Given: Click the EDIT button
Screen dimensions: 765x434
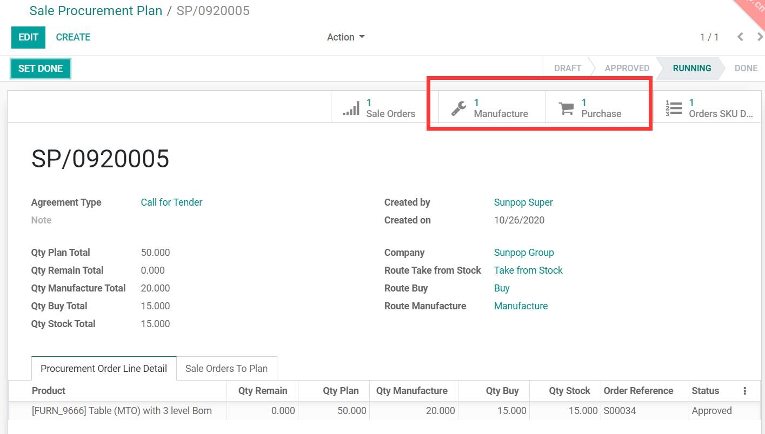Looking at the screenshot, I should pos(28,37).
